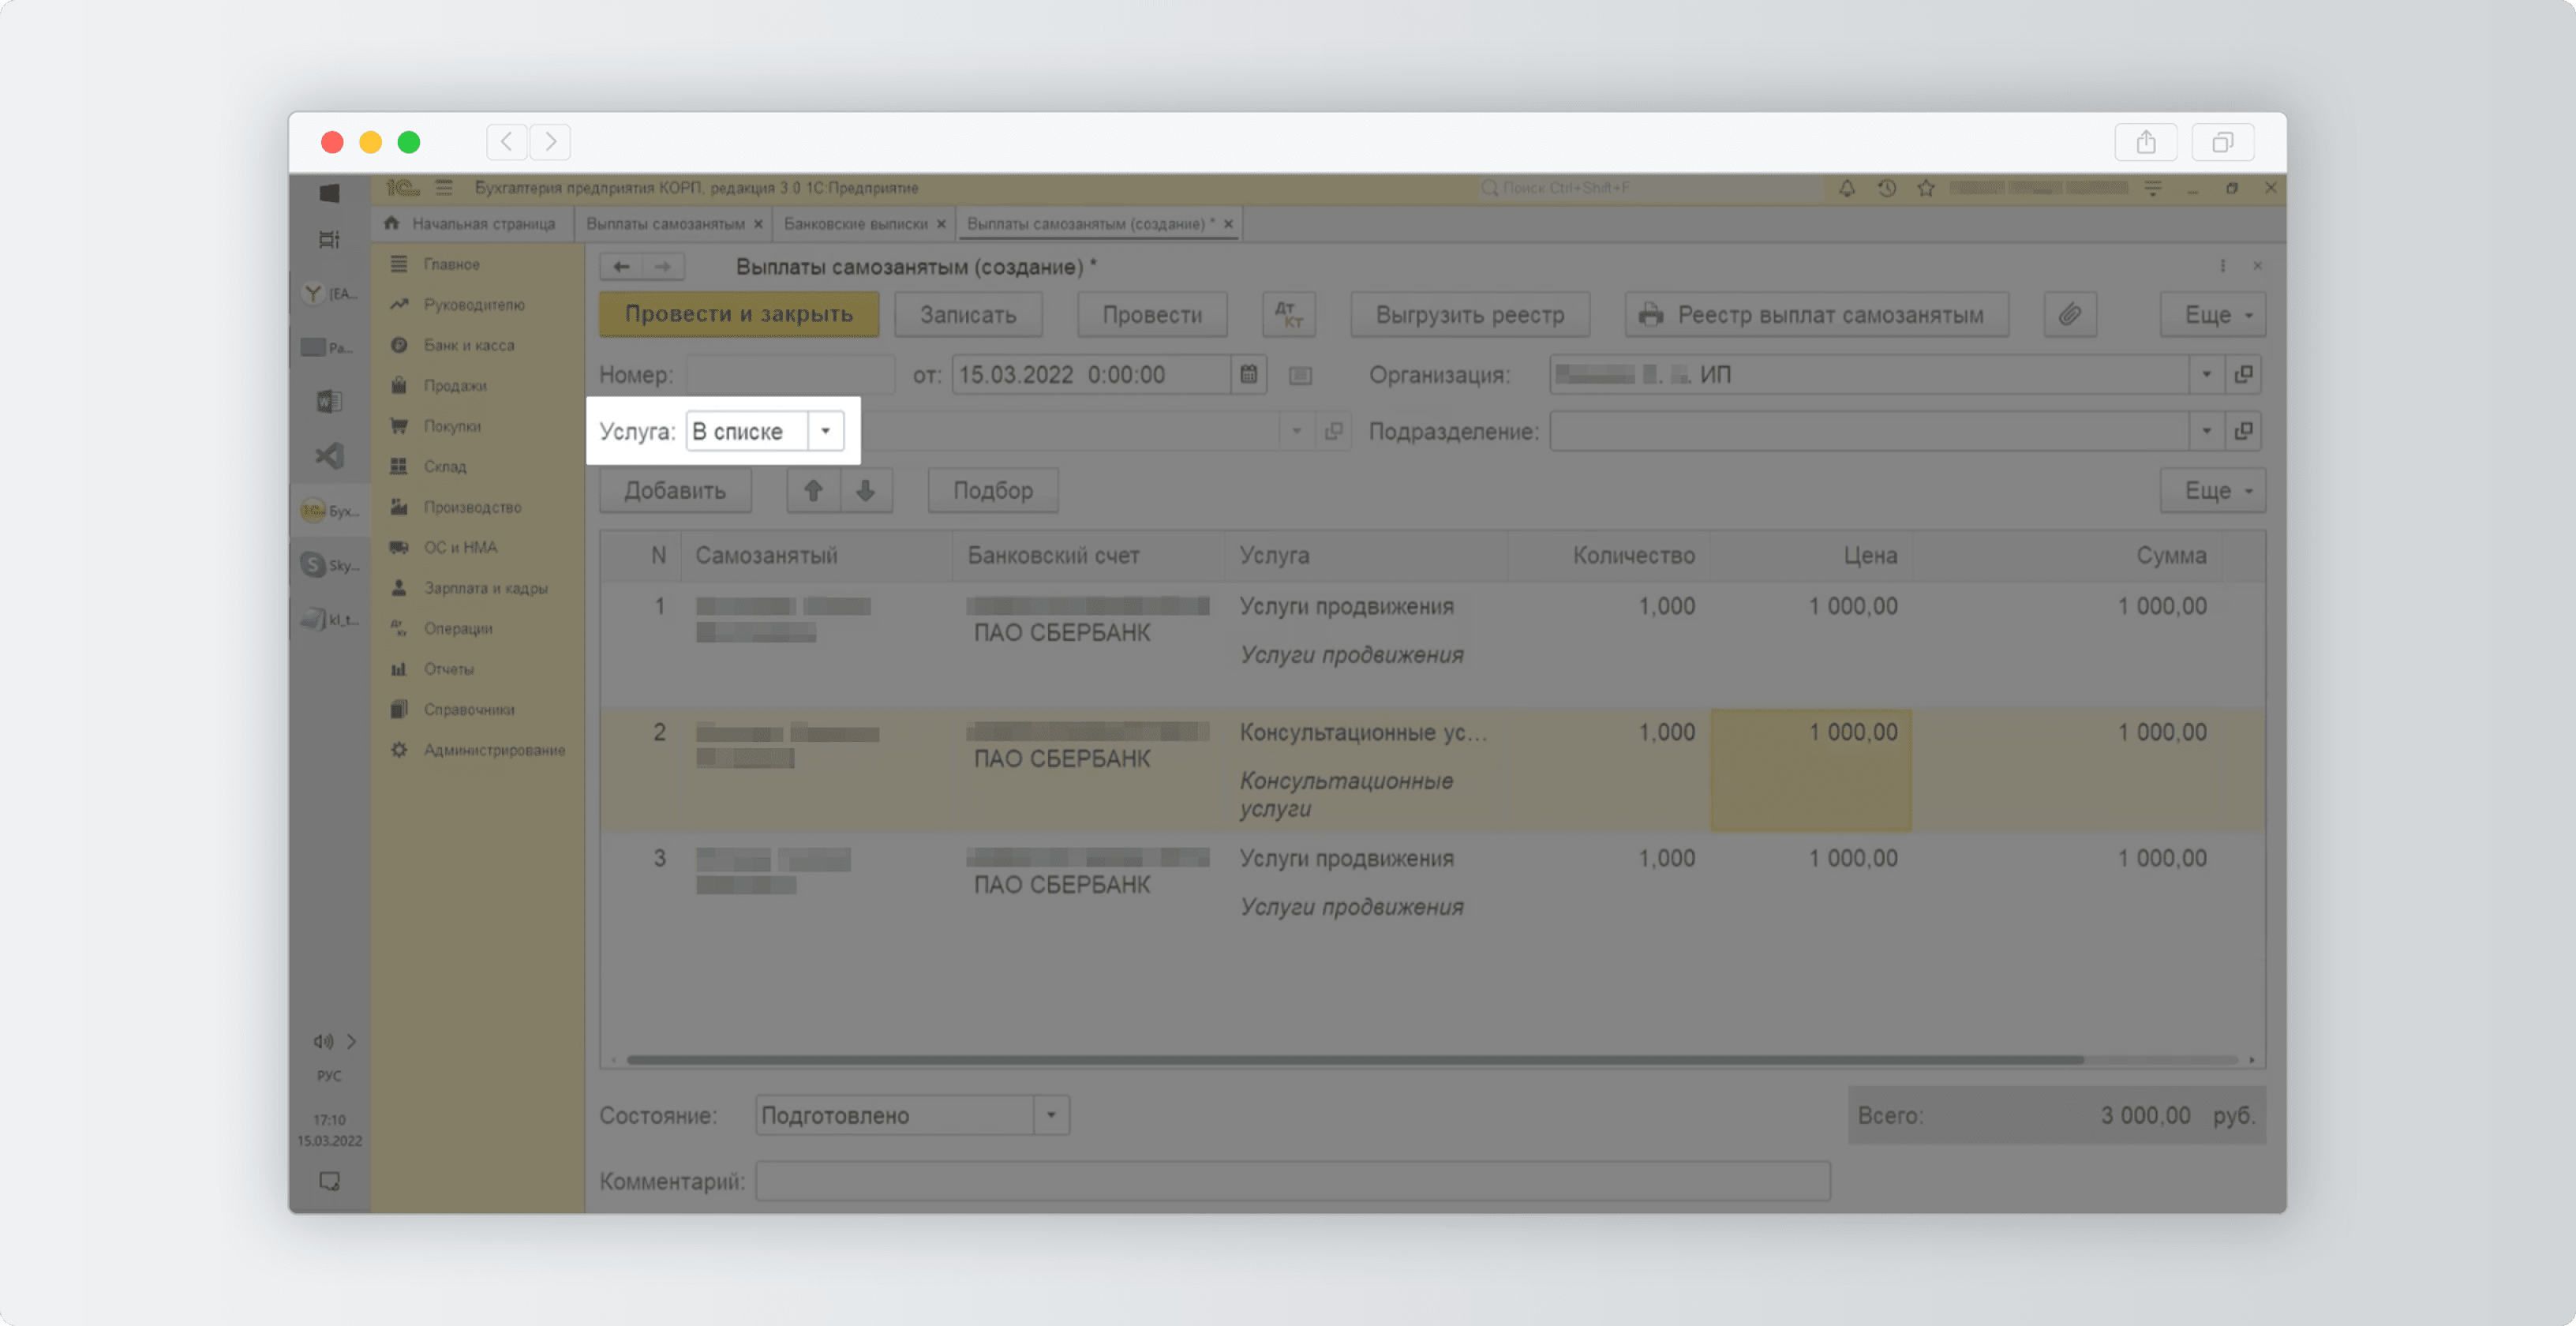Click the 1C hamburger menu icon
The image size is (2576, 1326).
click(445, 188)
